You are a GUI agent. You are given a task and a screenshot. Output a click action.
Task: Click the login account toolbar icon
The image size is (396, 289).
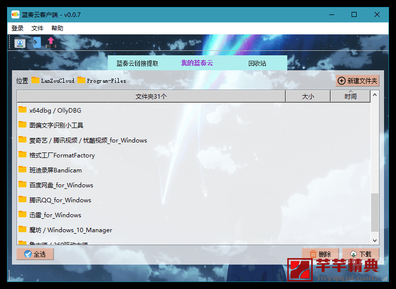(x=20, y=42)
